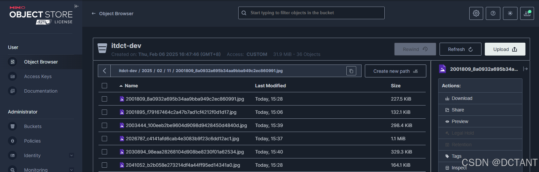Sort by Size column header
The width and height of the screenshot is (539, 172).
click(396, 86)
